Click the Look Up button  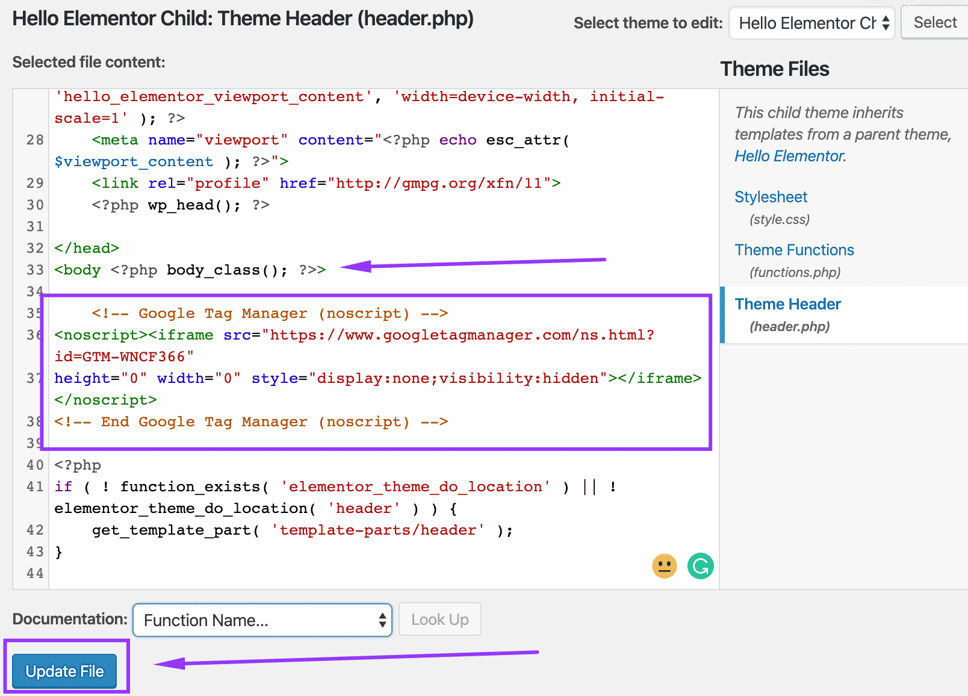click(439, 619)
